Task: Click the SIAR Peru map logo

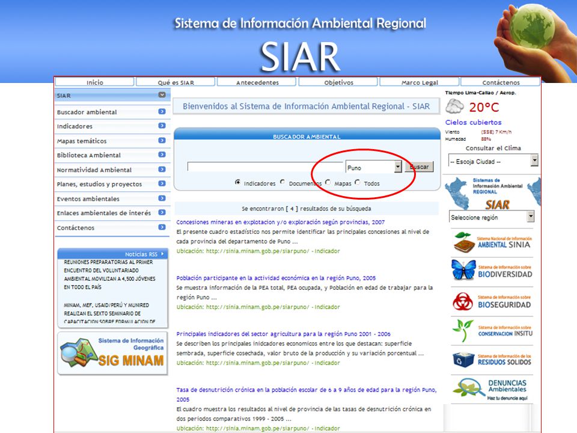Action: [492, 193]
